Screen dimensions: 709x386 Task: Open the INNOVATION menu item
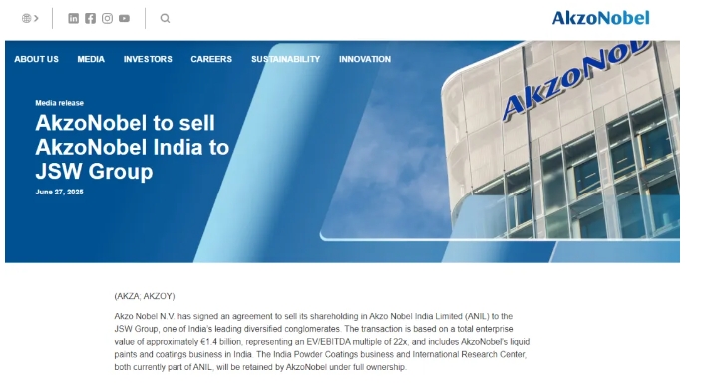click(365, 59)
